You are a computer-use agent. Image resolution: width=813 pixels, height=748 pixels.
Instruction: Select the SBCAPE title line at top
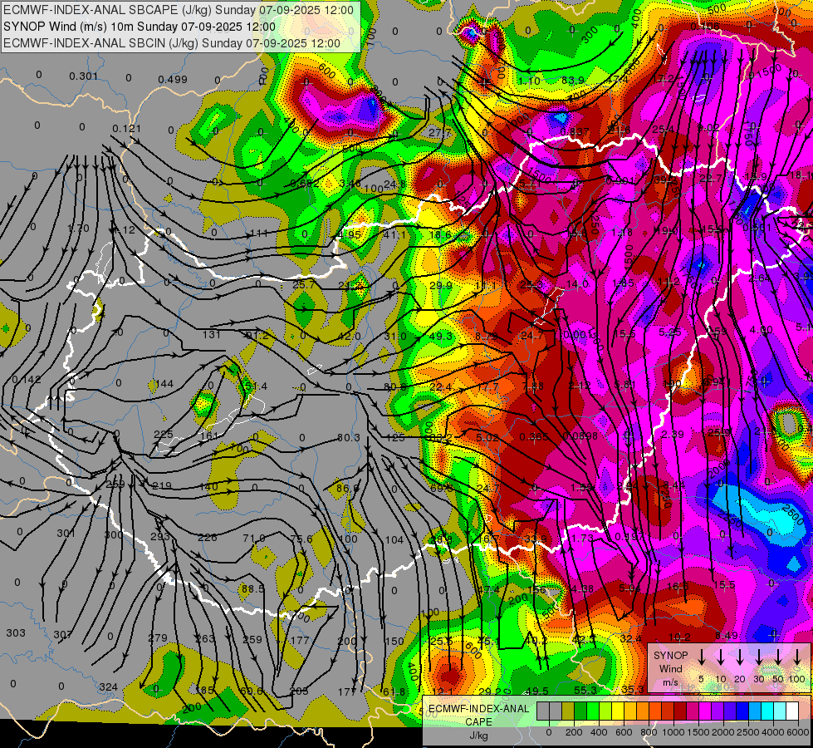point(179,10)
